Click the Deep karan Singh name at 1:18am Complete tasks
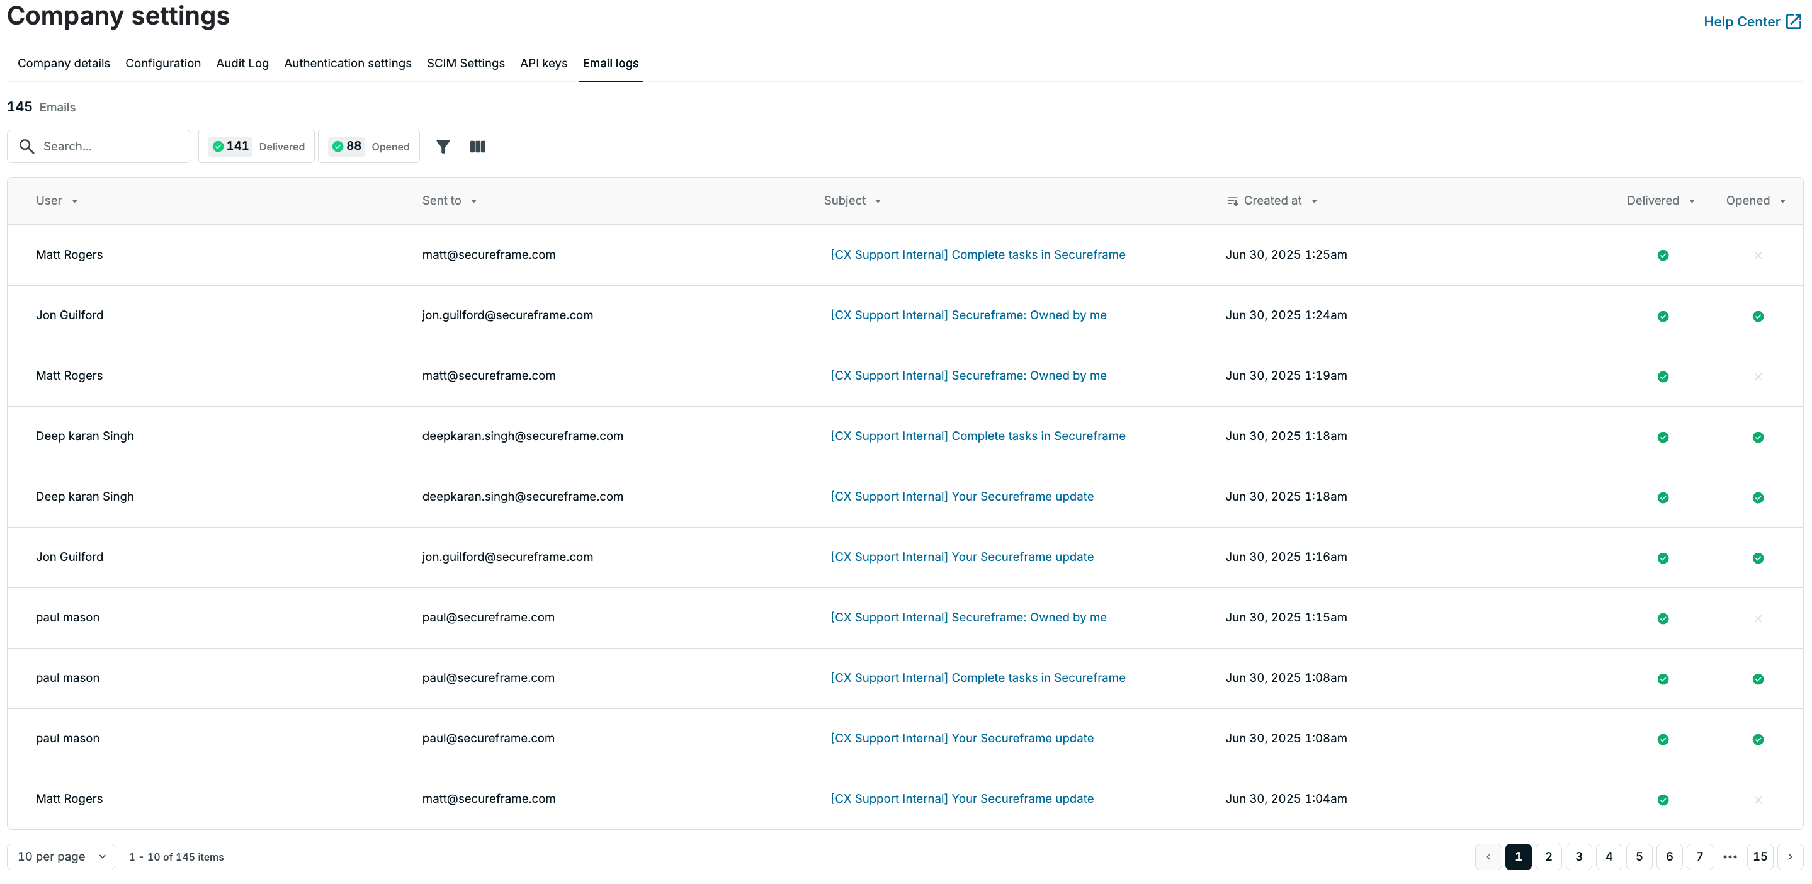The image size is (1812, 884). (85, 436)
